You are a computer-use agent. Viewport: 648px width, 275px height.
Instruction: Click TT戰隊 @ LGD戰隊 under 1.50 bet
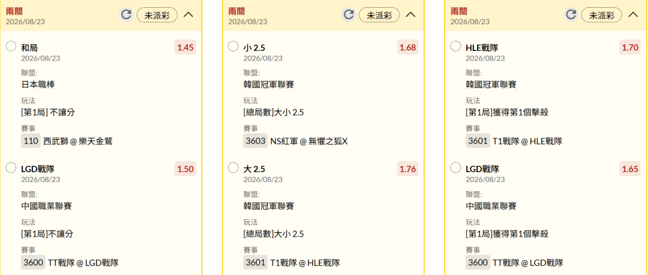tap(83, 262)
